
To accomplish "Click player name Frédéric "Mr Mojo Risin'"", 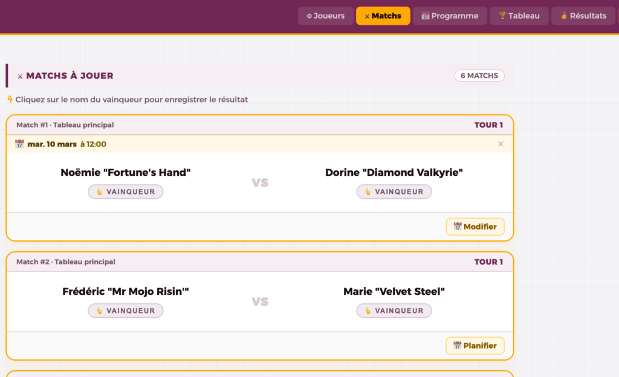I will pyautogui.click(x=126, y=292).
